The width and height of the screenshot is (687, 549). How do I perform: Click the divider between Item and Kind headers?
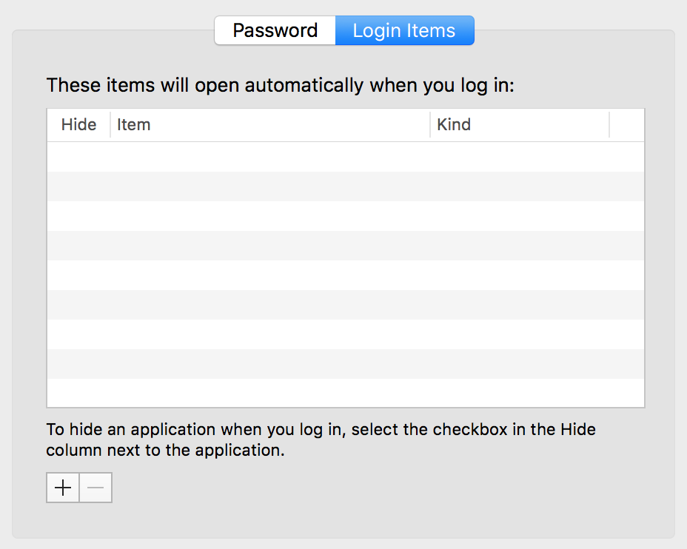(x=430, y=125)
